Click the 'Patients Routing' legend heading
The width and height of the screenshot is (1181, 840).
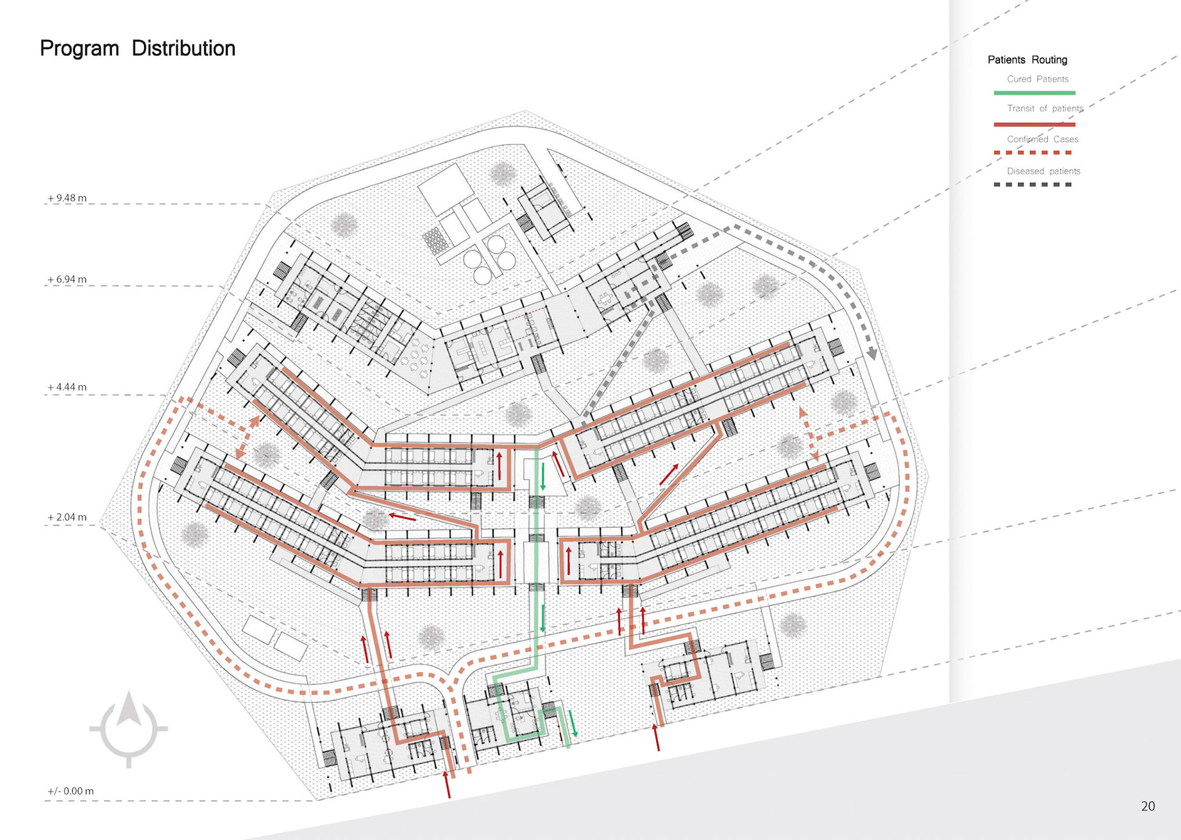pos(1027,60)
